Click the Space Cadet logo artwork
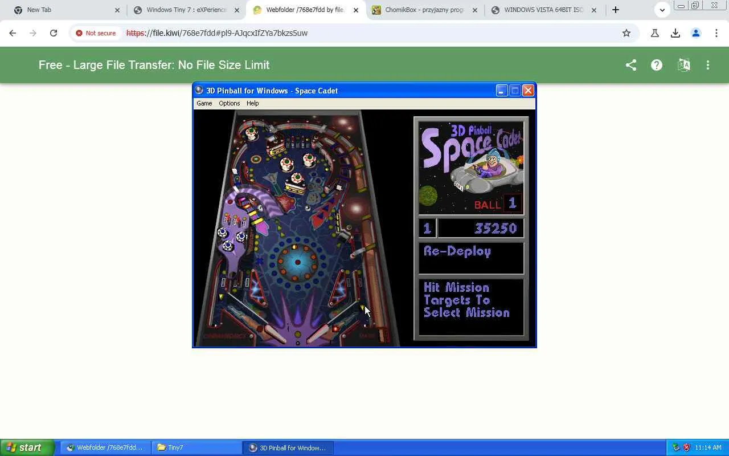The height and width of the screenshot is (456, 729). 471,168
